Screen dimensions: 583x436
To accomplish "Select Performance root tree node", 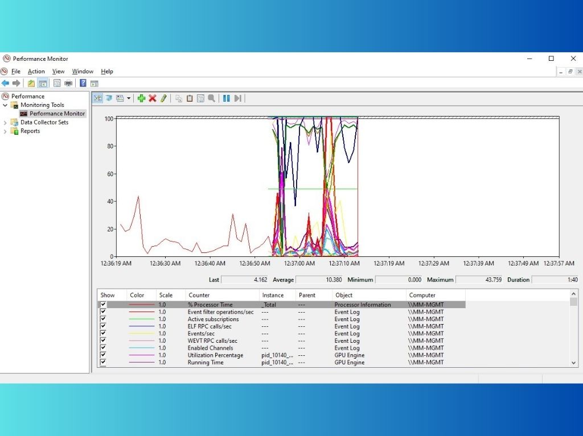I will click(28, 96).
